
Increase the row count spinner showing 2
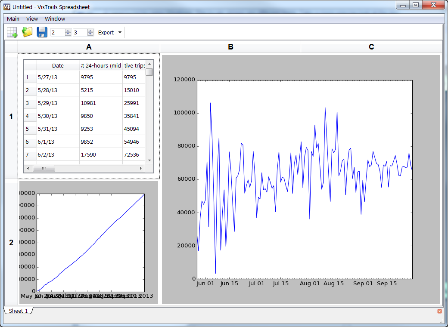click(68, 31)
